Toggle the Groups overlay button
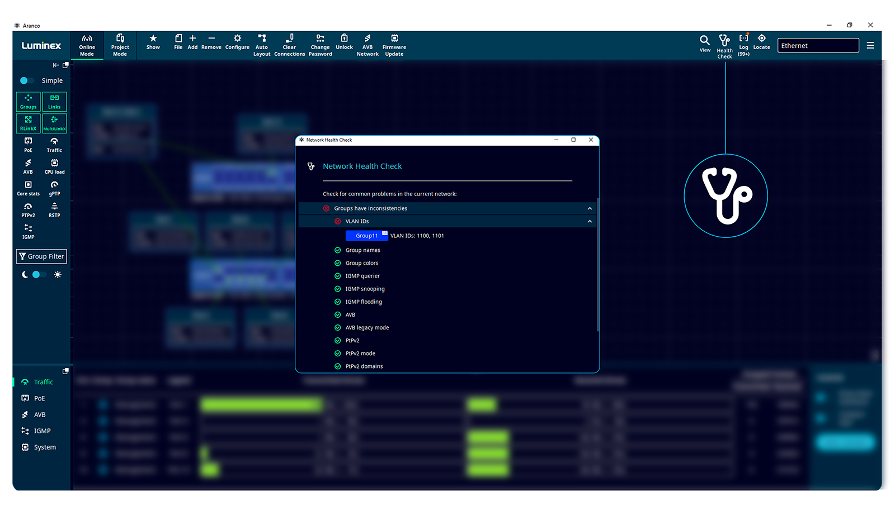Viewport: 895px width, 511px height. [x=28, y=102]
